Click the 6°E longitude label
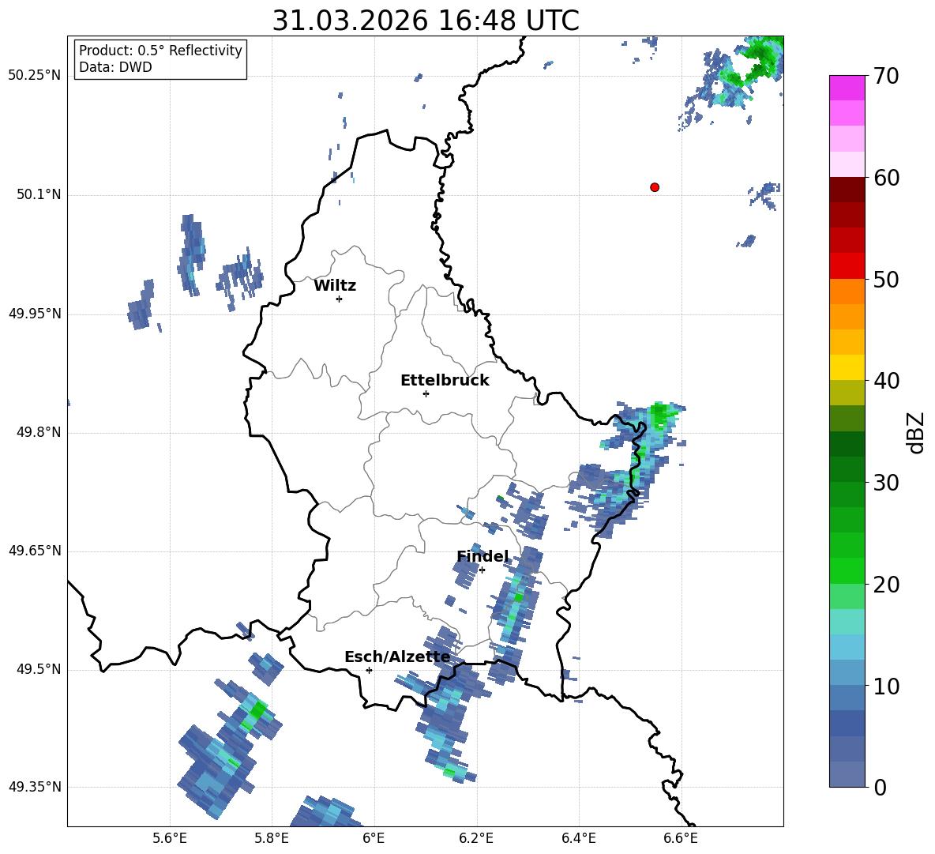This screenshot has width=935, height=854. 374,838
